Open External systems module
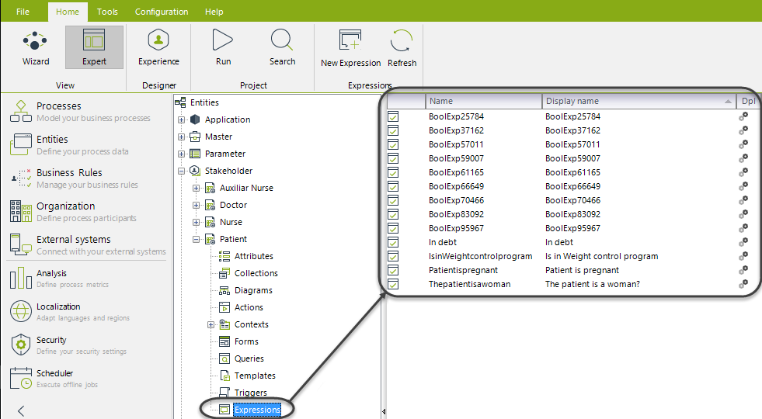 (x=88, y=244)
